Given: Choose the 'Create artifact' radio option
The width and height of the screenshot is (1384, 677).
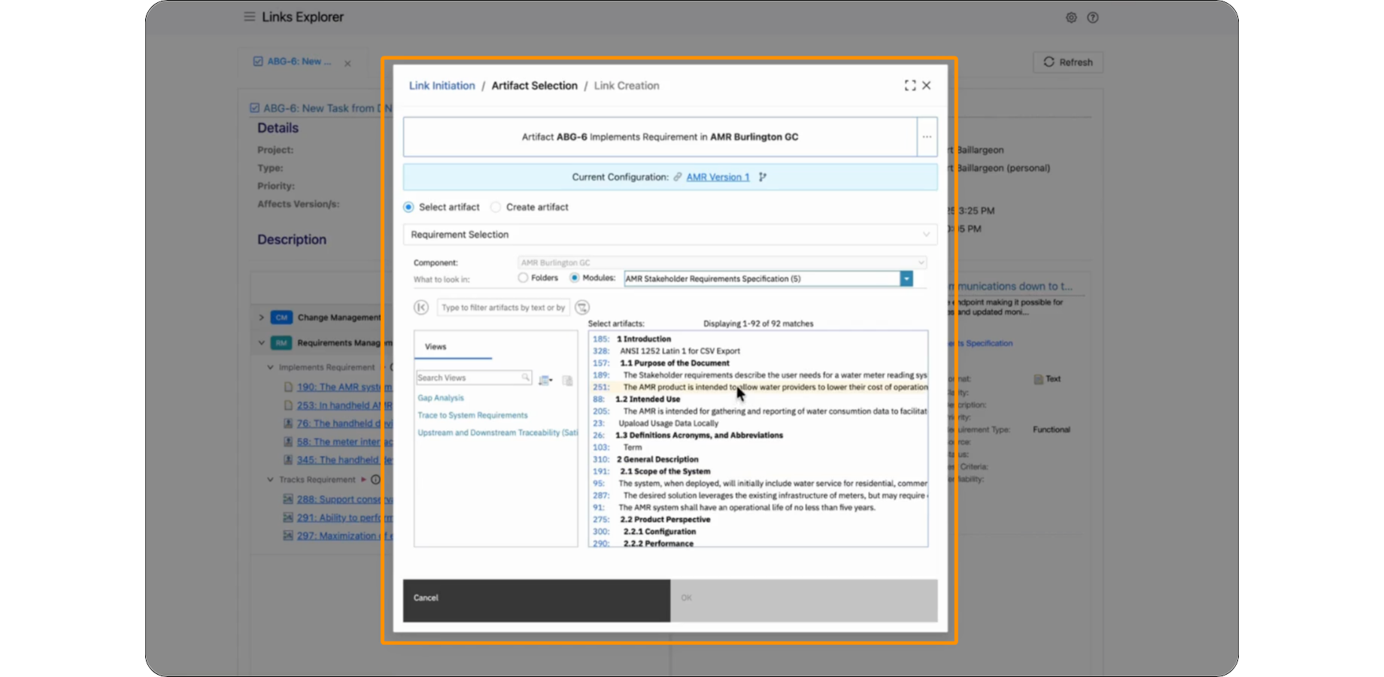Looking at the screenshot, I should 496,207.
